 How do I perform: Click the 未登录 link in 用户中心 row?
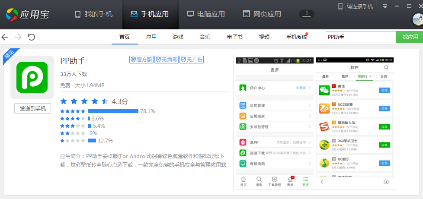pyautogui.click(x=301, y=88)
